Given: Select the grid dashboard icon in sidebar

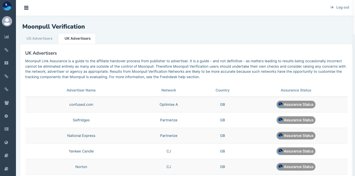Looking at the screenshot, I should (x=6, y=63).
